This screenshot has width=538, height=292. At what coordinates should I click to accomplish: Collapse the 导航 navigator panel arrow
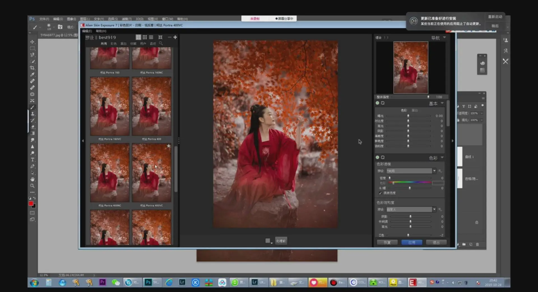(x=444, y=37)
